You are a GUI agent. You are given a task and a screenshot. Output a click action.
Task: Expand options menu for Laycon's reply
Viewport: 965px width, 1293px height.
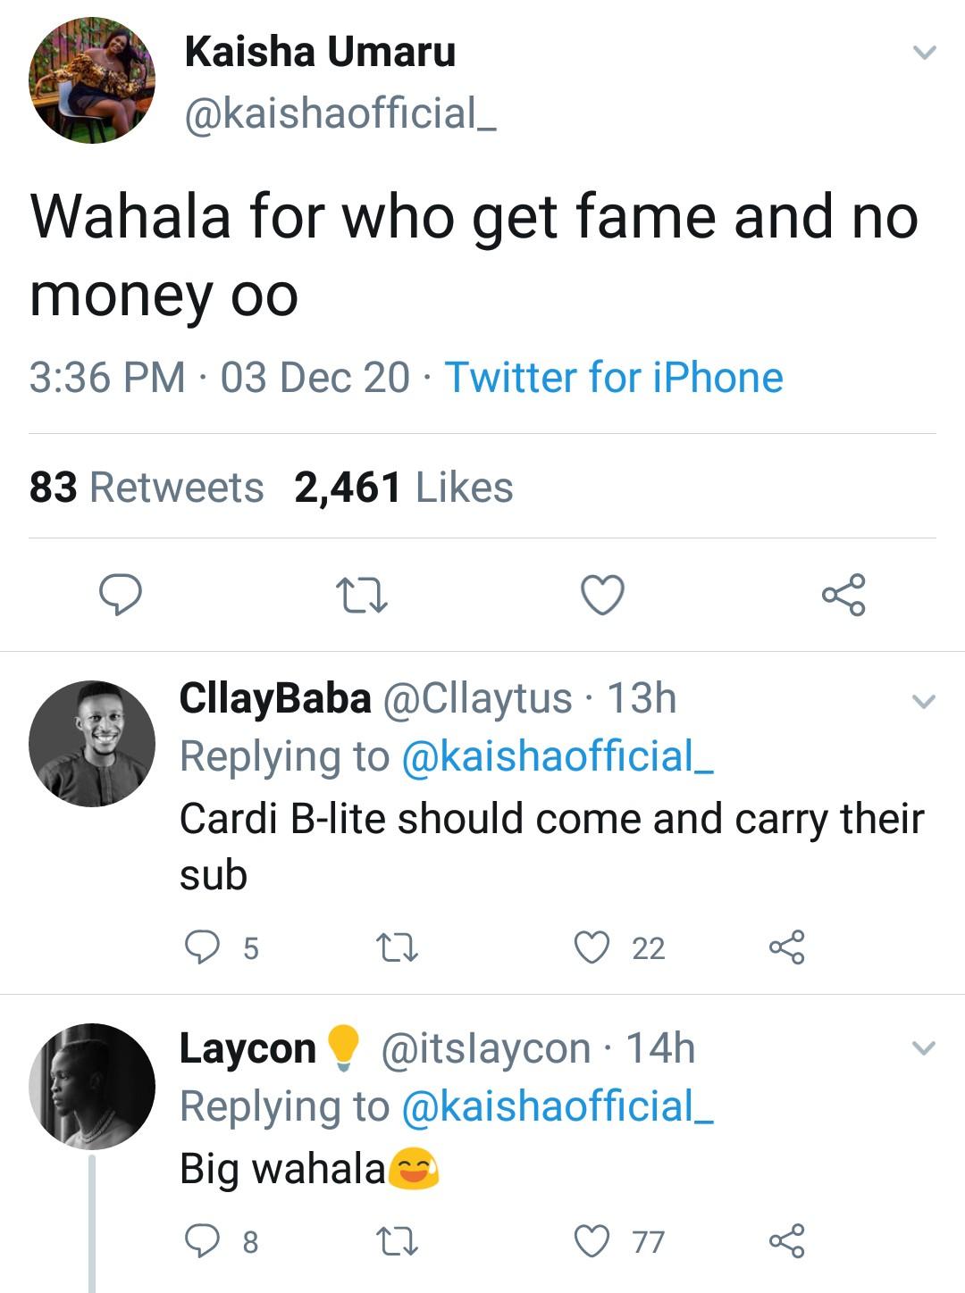coord(923,1047)
